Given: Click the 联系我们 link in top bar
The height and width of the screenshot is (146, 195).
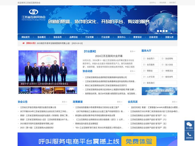Looking at the screenshot, I should pos(173,3).
